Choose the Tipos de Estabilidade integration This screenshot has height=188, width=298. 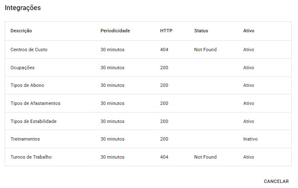[x=33, y=121]
